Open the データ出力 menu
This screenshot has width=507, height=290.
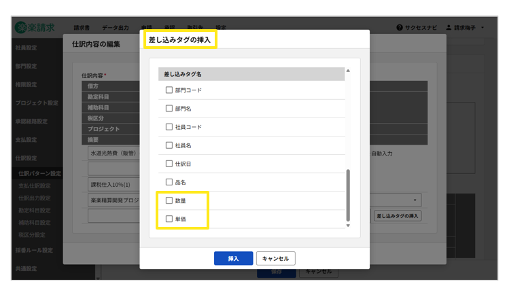point(115,28)
